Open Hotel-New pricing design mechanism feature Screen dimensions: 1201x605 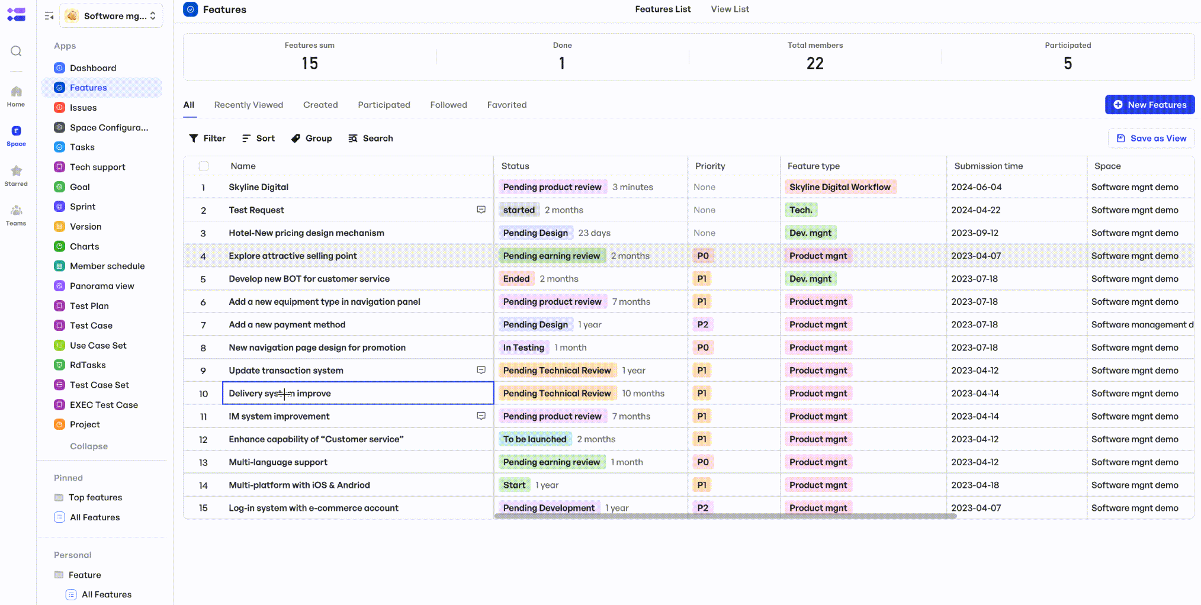click(x=307, y=233)
